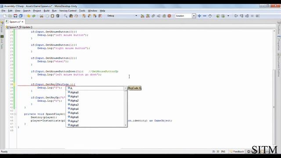Click the editor vertical scrollbar up arrow
Image resolution: width=281 pixels, height=158 pixels.
(x=274, y=31)
